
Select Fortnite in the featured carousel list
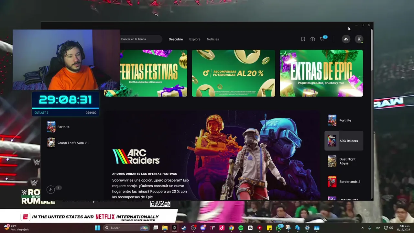343,120
